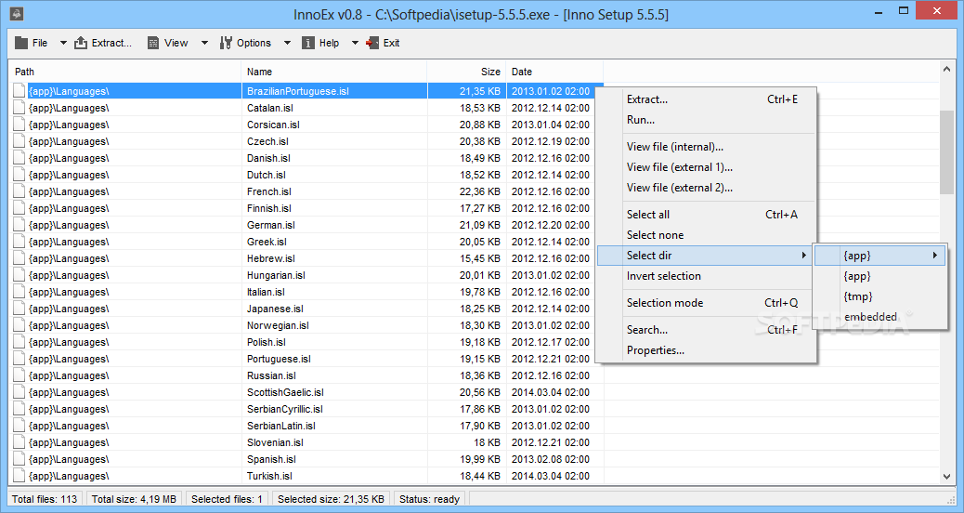Click the scrollbar up arrow

pos(946,70)
